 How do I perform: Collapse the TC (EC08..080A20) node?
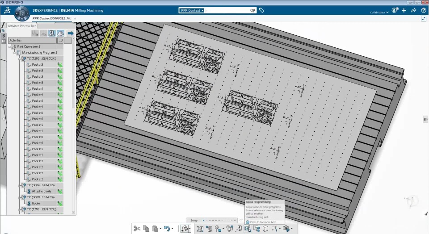[20, 197]
